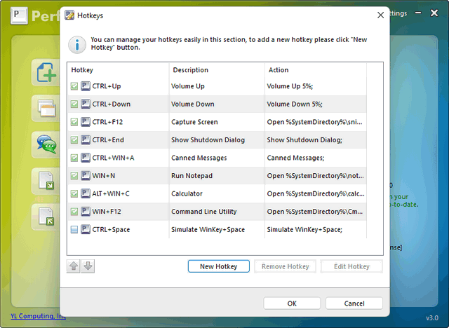Sort by the Hotkey column header
The width and height of the screenshot is (449, 328).
click(x=118, y=70)
